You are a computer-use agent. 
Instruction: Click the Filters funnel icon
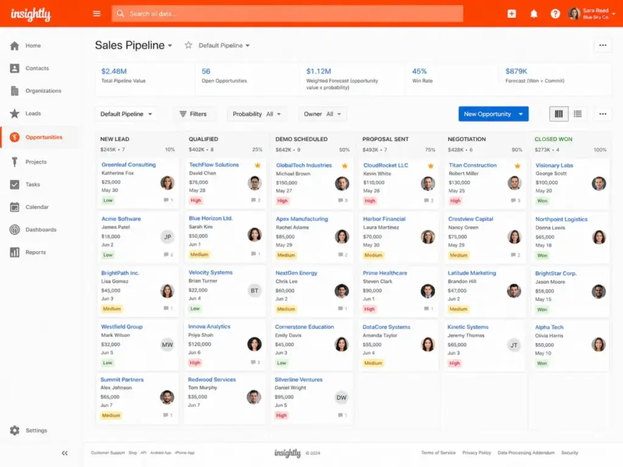coord(183,114)
